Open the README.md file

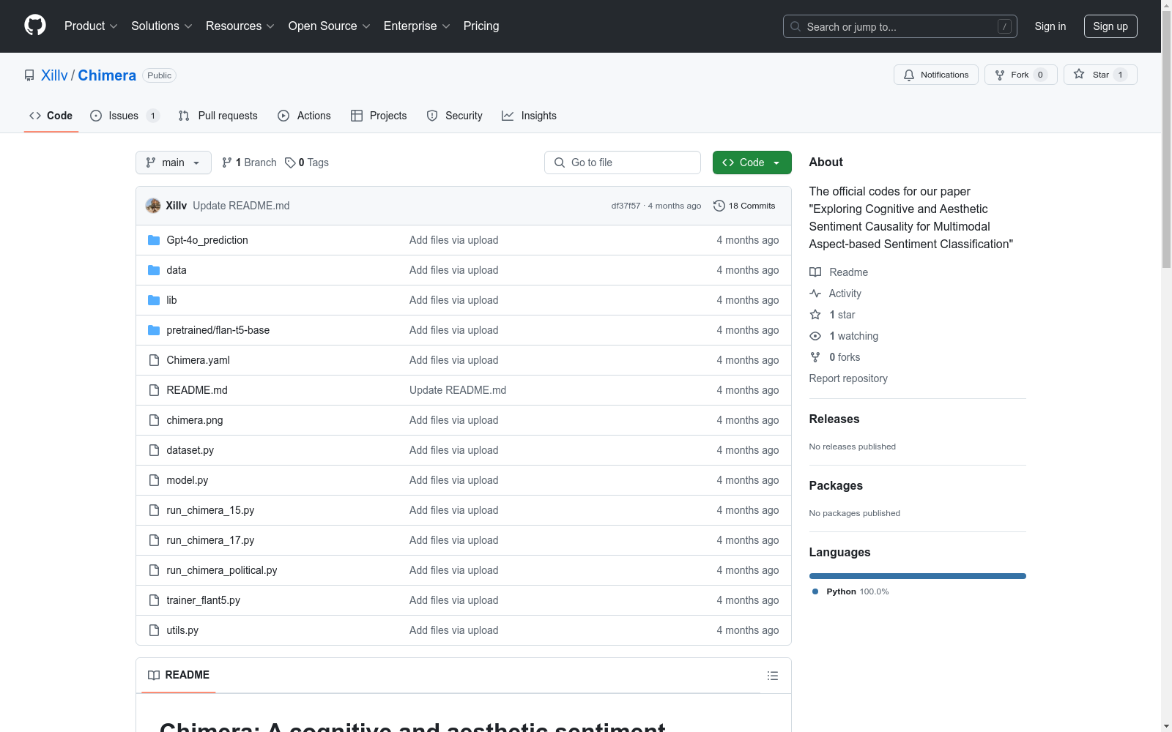(197, 390)
